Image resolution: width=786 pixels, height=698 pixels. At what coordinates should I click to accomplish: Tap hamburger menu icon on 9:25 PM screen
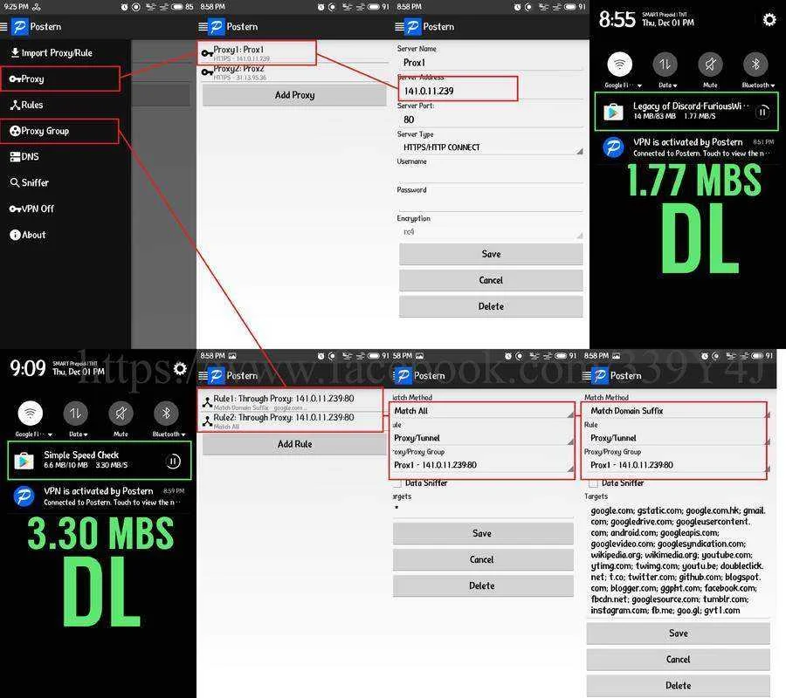coord(3,26)
